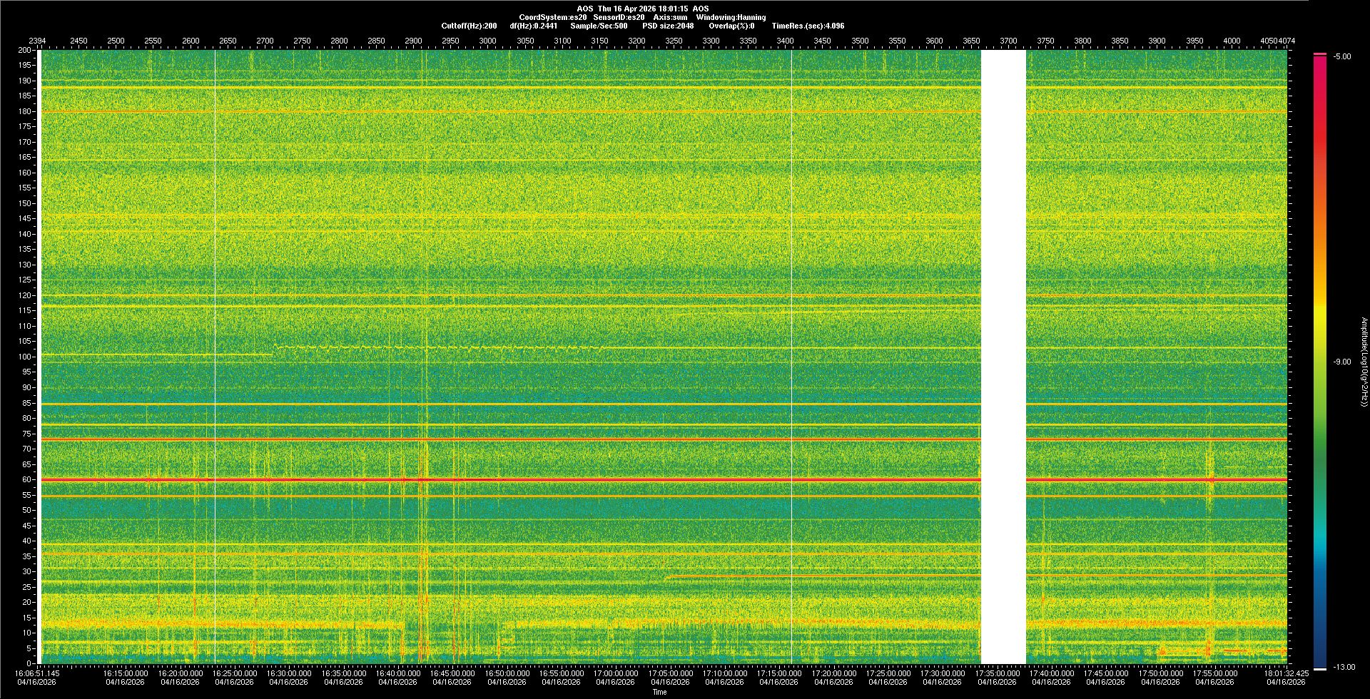The height and width of the screenshot is (699, 1370).
Task: Click the "Time" axis title at the bottom
Action: click(x=659, y=693)
